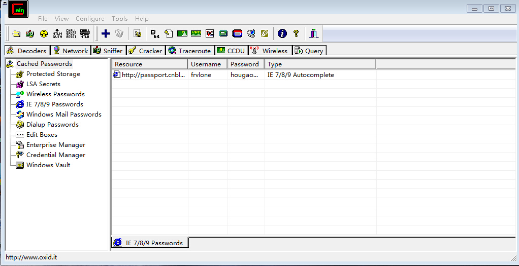Click the grayed-out remove trash icon
Image resolution: width=519 pixels, height=266 pixels.
pos(119,33)
